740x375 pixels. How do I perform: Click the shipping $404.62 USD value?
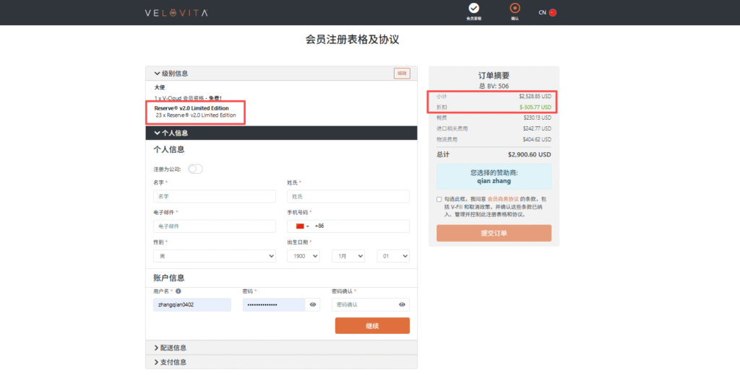pos(537,139)
